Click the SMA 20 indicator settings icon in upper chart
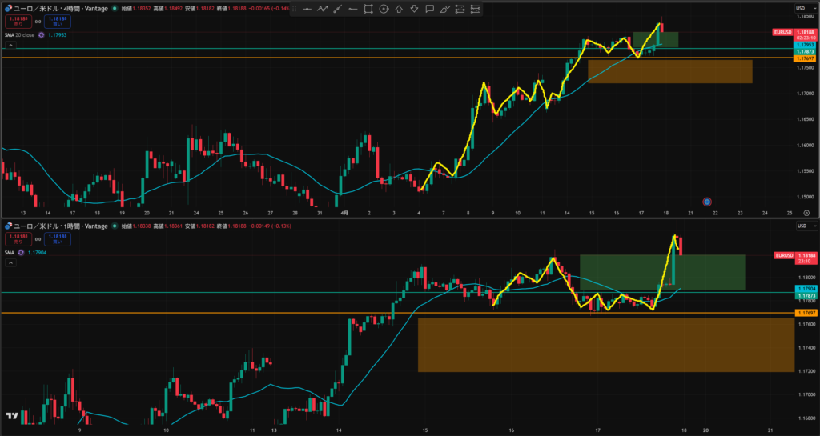This screenshot has height=436, width=820. (x=40, y=34)
